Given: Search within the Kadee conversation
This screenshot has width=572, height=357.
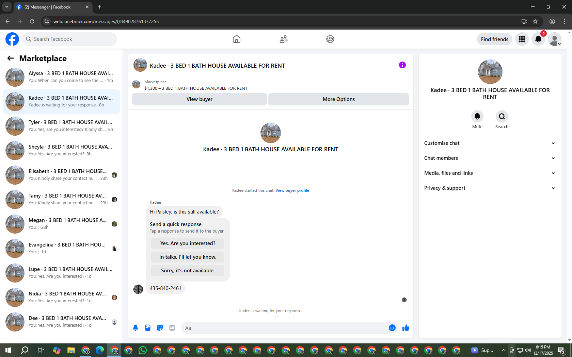Looking at the screenshot, I should click(502, 116).
